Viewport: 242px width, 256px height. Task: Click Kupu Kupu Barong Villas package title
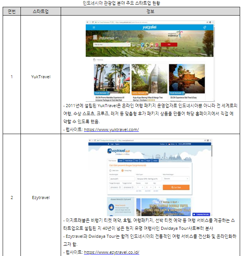click(148, 99)
